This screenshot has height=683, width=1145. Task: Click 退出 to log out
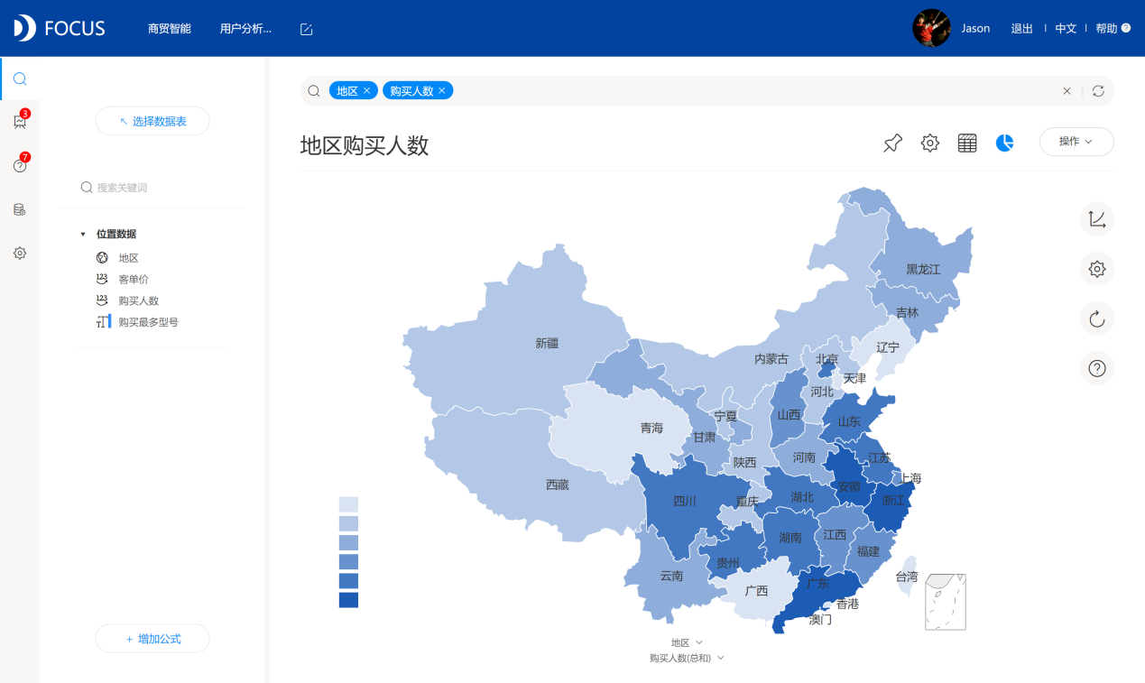click(1021, 29)
